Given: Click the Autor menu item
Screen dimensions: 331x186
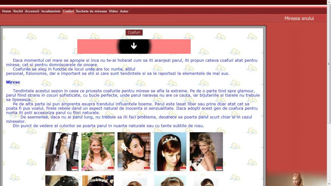Looking at the screenshot, I should coord(124,11).
